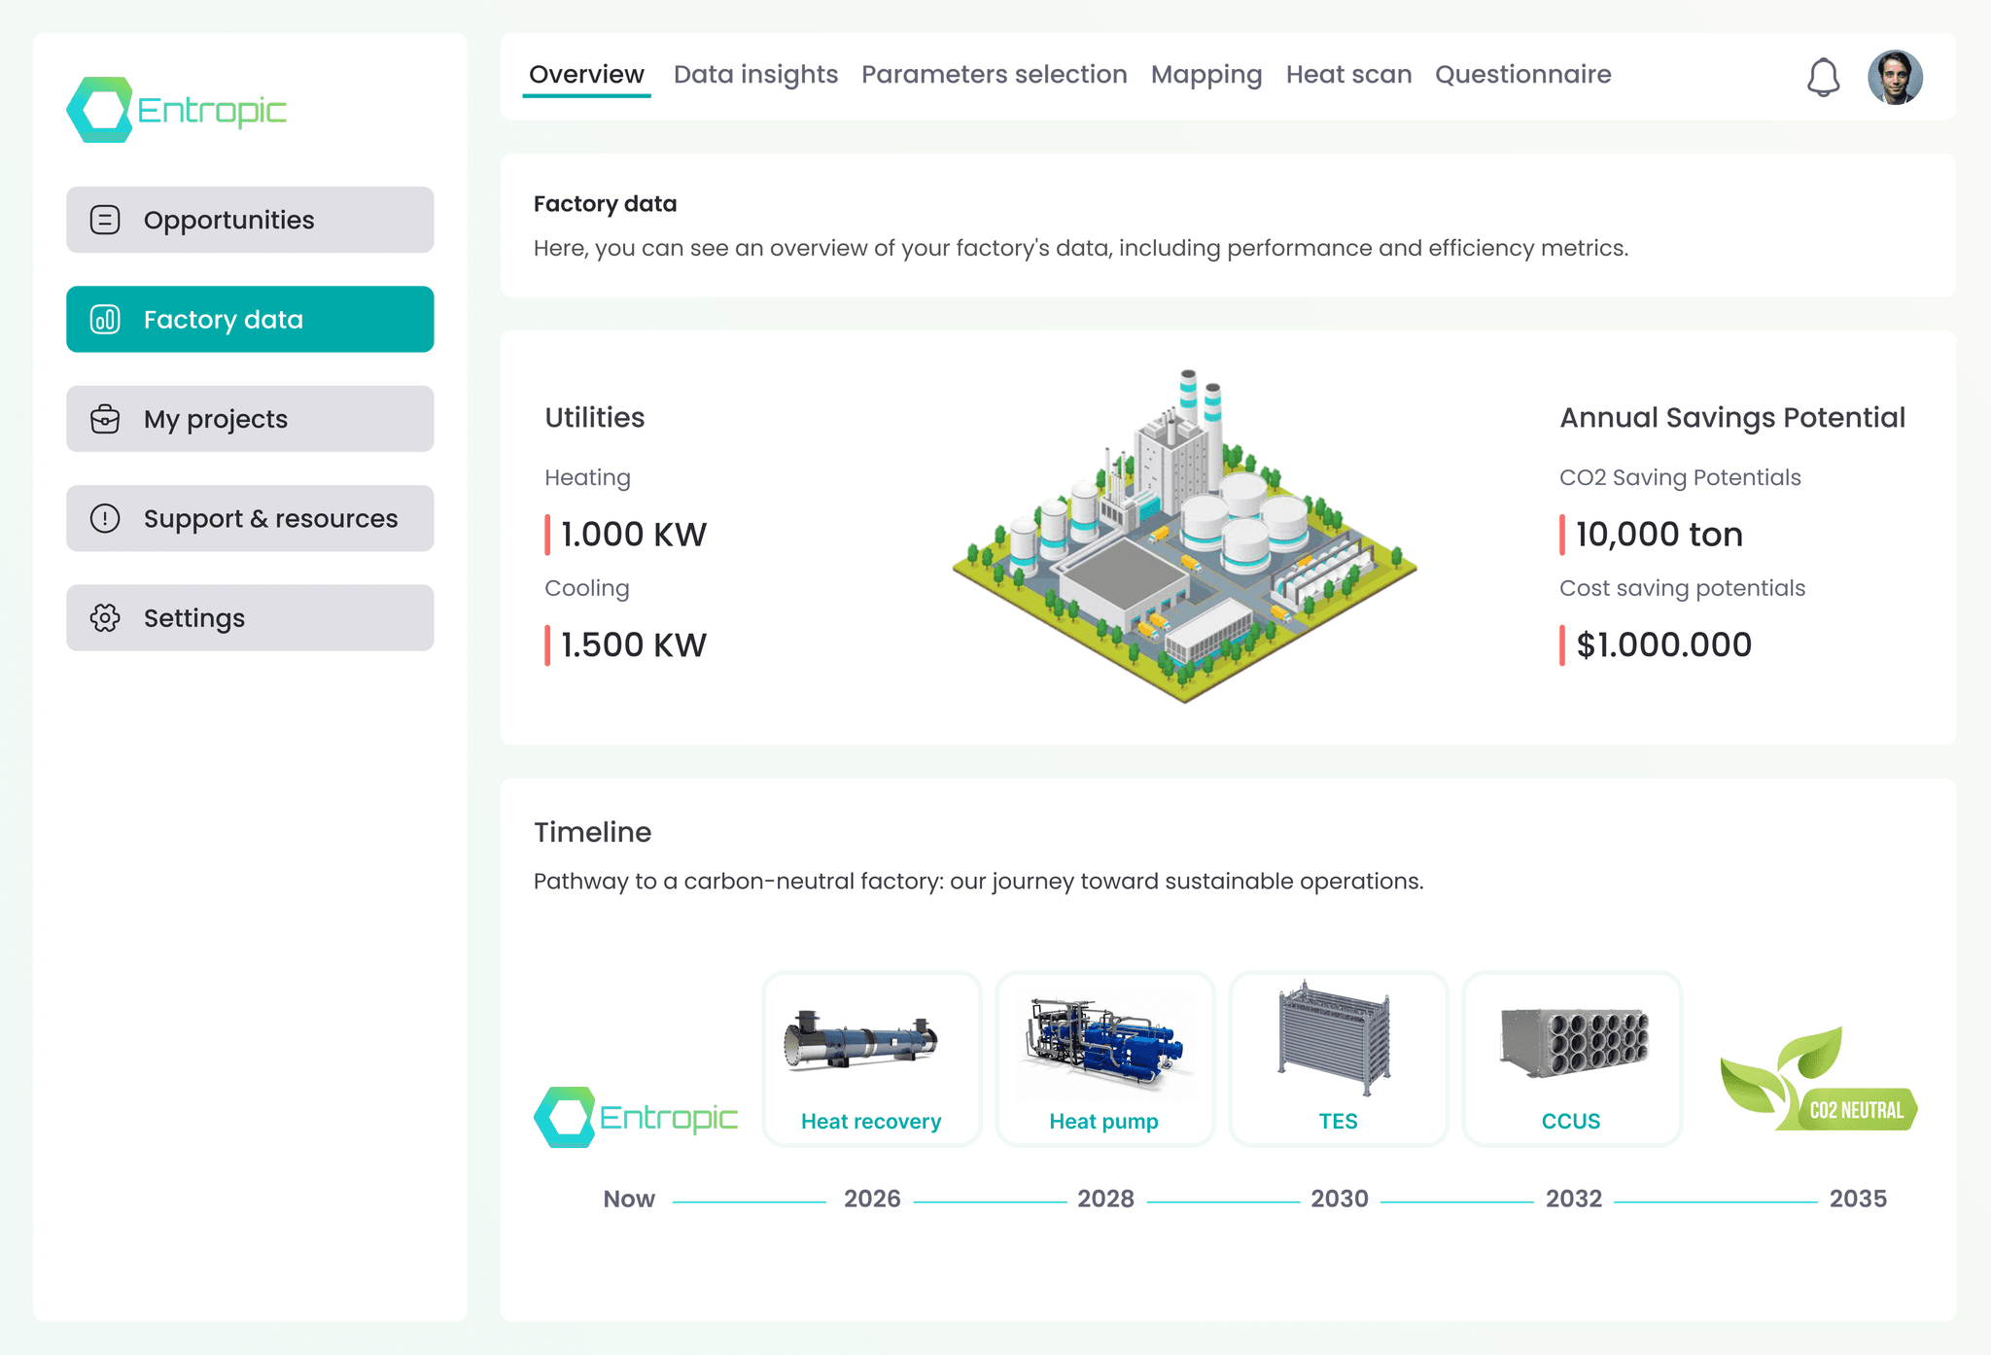The width and height of the screenshot is (1991, 1355).
Task: Click the 2030 timeline year marker
Action: click(x=1339, y=1199)
